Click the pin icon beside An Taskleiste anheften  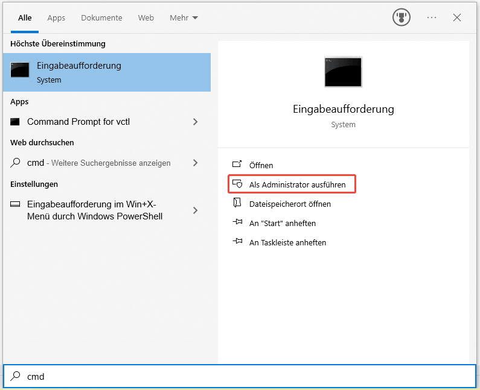click(x=237, y=241)
